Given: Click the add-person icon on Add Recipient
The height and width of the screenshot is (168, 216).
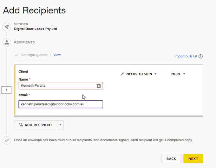Looking at the screenshot, I should [x=21, y=125].
